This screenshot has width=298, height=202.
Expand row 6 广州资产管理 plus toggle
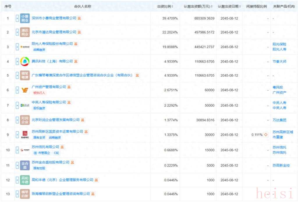[17, 90]
